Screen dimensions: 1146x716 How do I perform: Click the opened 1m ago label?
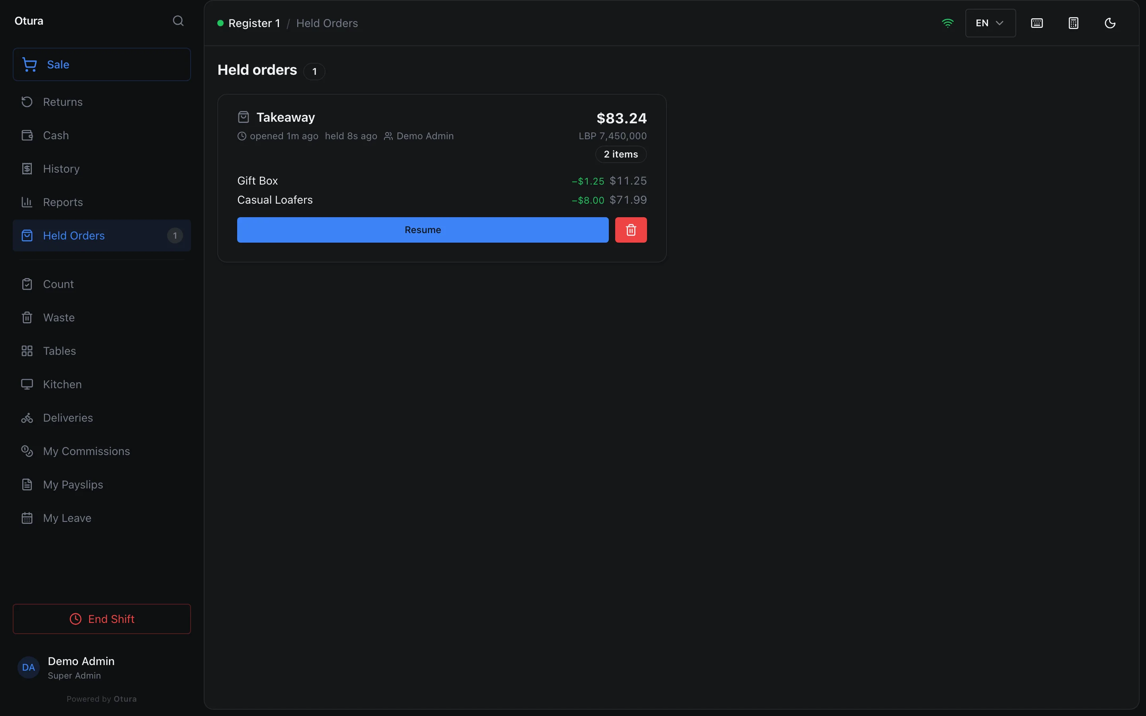tap(284, 136)
